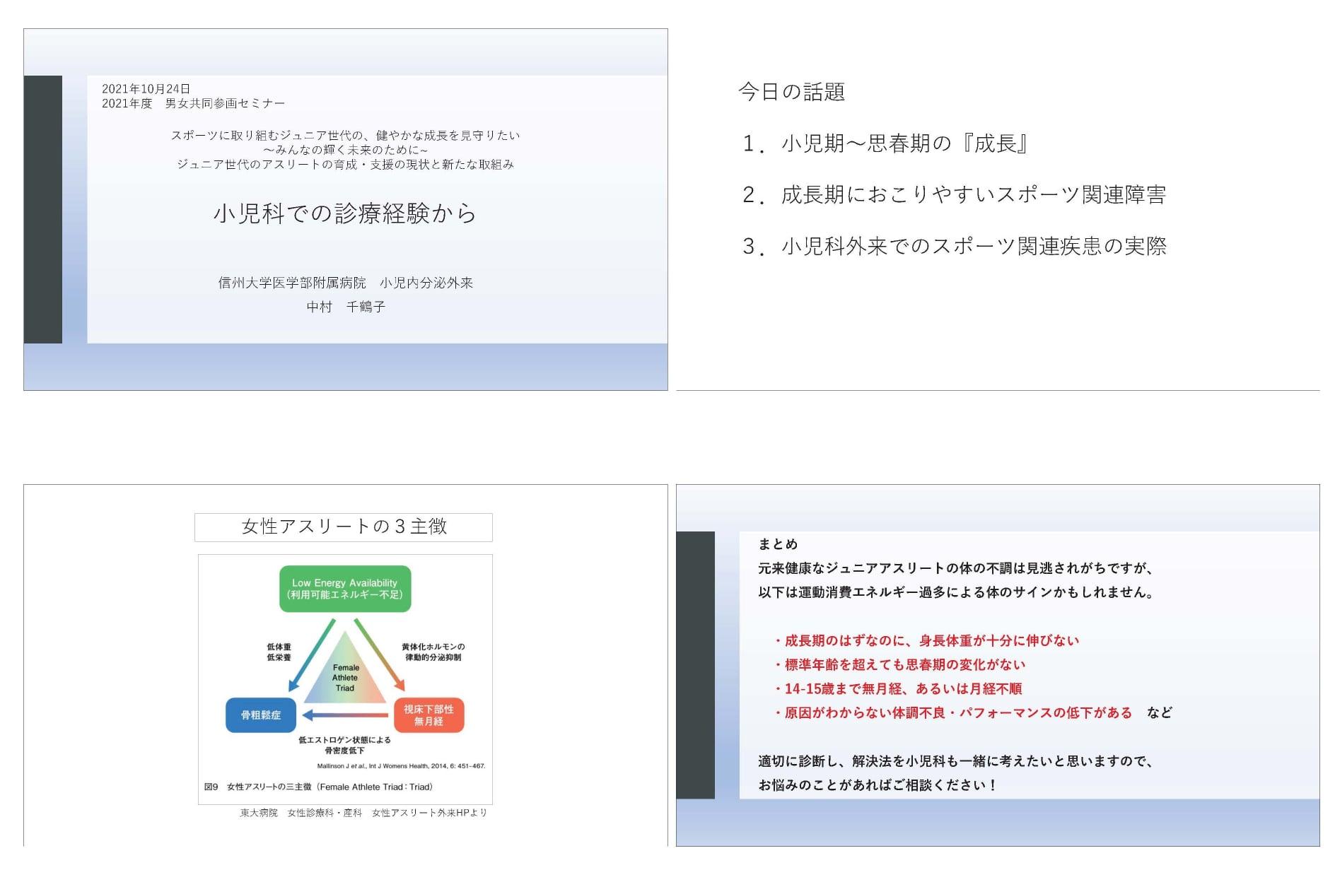Click the 'まとめ' heading
Image resolution: width=1335 pixels, height=870 pixels.
[778, 544]
